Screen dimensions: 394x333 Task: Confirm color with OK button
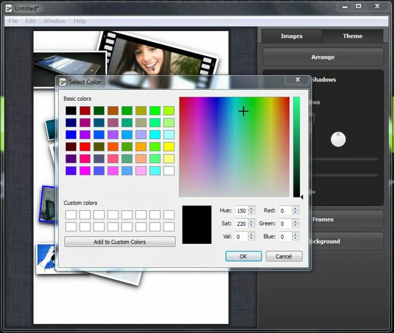point(243,256)
